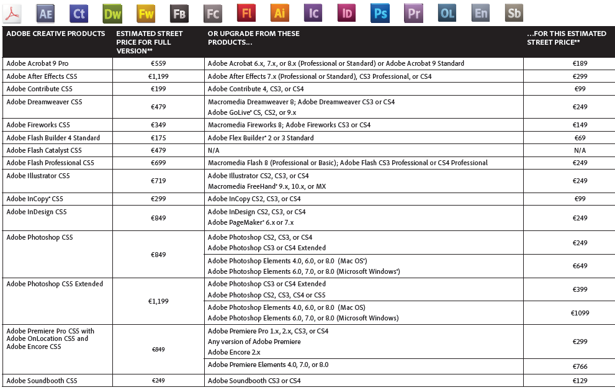Select the Fireworks Fw icon
Image resolution: width=615 pixels, height=390 pixels.
coord(146,14)
